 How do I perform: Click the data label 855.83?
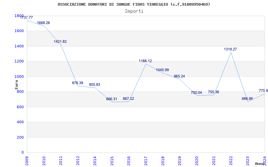pos(94,85)
